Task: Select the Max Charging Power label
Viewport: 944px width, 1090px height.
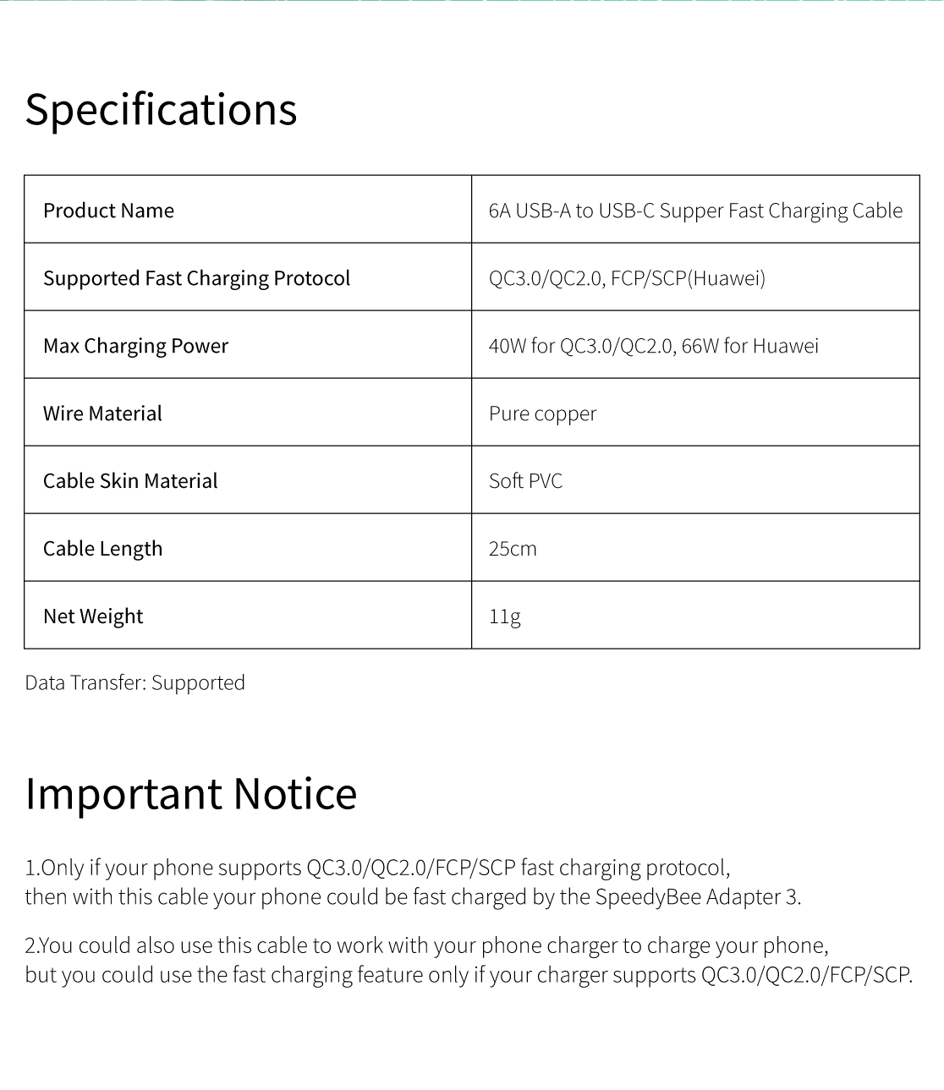Action: [x=135, y=346]
